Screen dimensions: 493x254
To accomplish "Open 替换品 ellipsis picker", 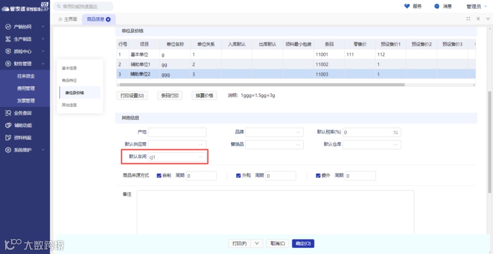I will [x=298, y=145].
